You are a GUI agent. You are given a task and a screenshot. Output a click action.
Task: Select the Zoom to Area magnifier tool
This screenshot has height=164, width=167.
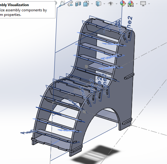pos(62,4)
